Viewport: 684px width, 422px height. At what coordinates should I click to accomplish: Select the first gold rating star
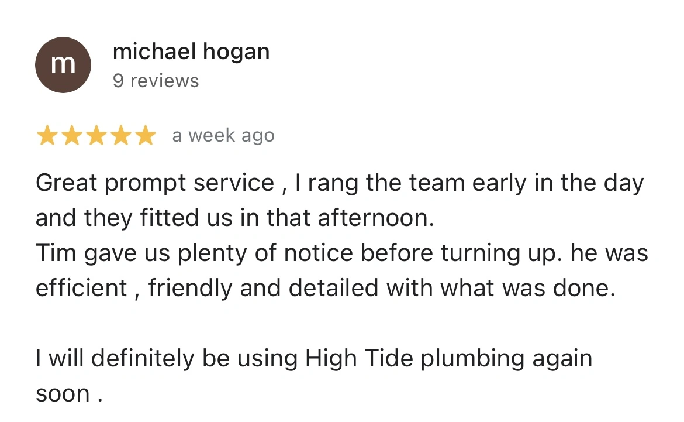[47, 135]
